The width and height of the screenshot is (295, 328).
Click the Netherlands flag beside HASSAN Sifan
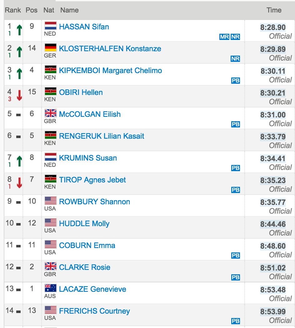50,26
